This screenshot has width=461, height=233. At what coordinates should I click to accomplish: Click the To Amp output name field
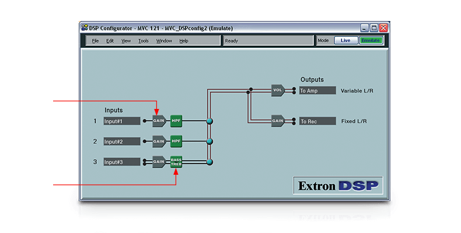coord(317,90)
